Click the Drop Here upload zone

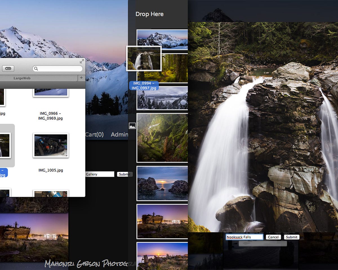point(150,14)
